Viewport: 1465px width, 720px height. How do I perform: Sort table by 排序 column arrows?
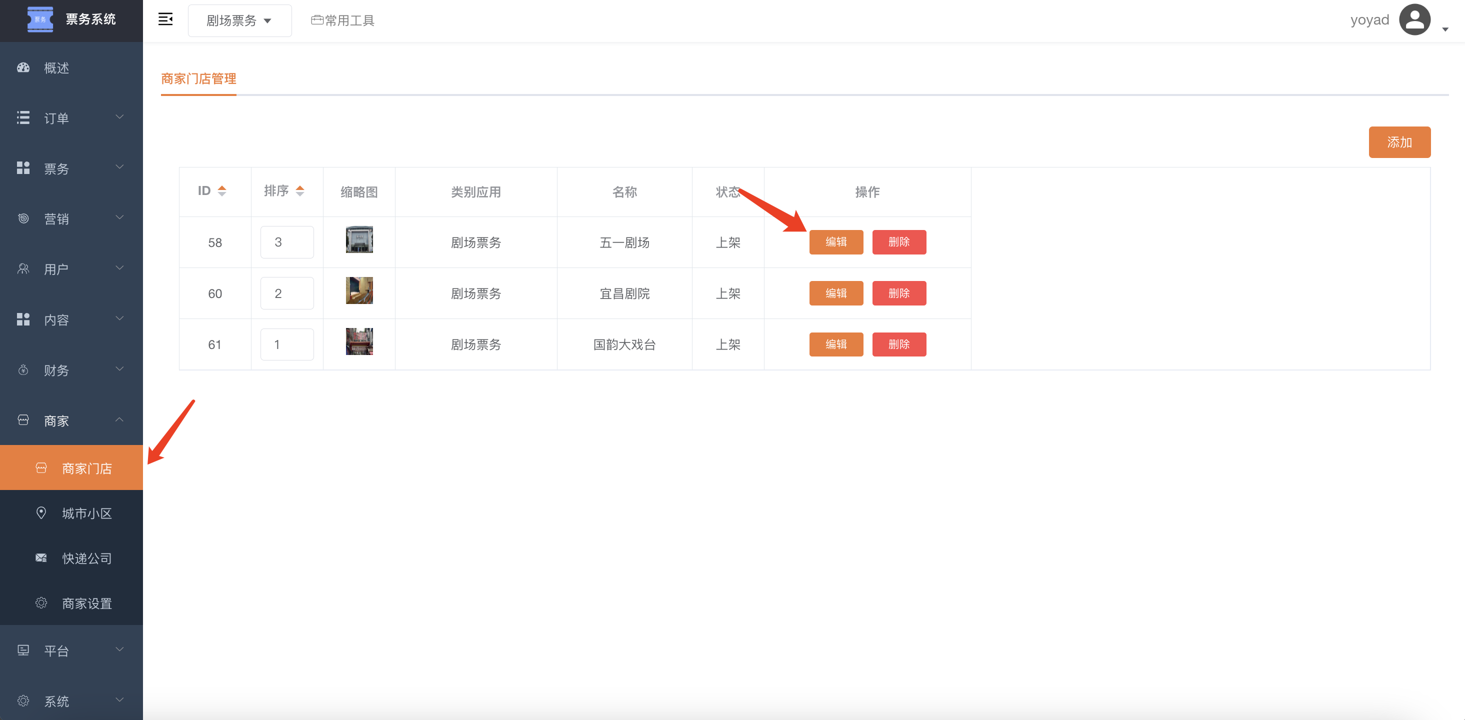(x=299, y=191)
